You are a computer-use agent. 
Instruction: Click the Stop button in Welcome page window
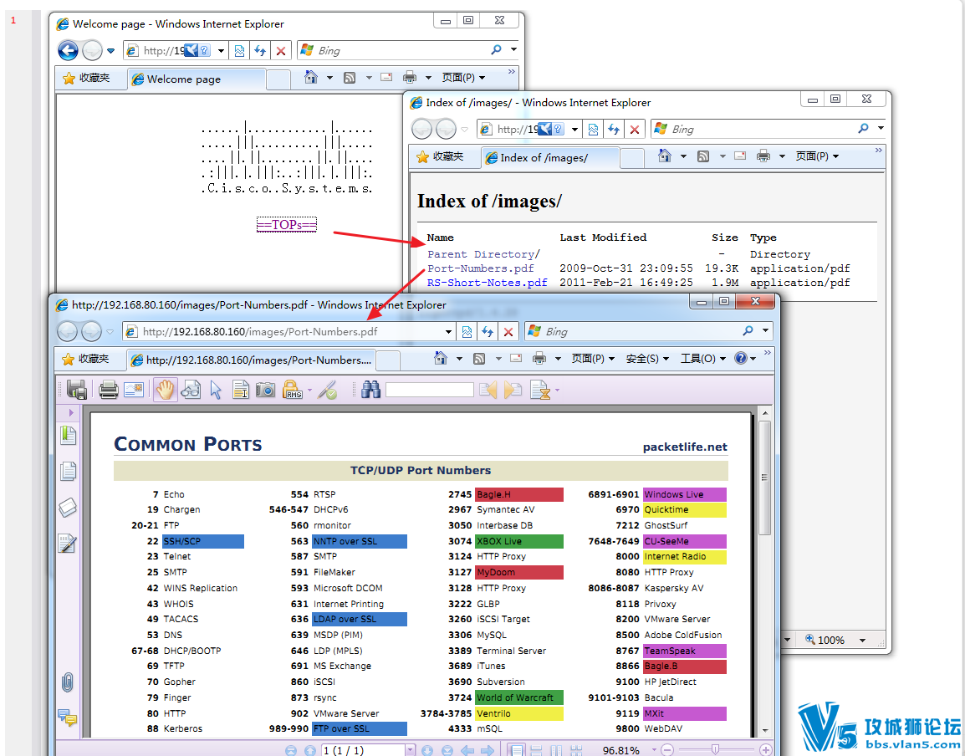coord(281,50)
